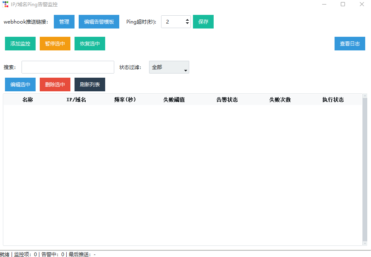Decrease Ping timeout with down arrow
The image size is (371, 257).
(187, 24)
